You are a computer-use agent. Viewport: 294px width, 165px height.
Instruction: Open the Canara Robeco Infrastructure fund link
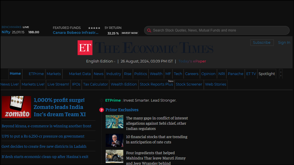76,32
